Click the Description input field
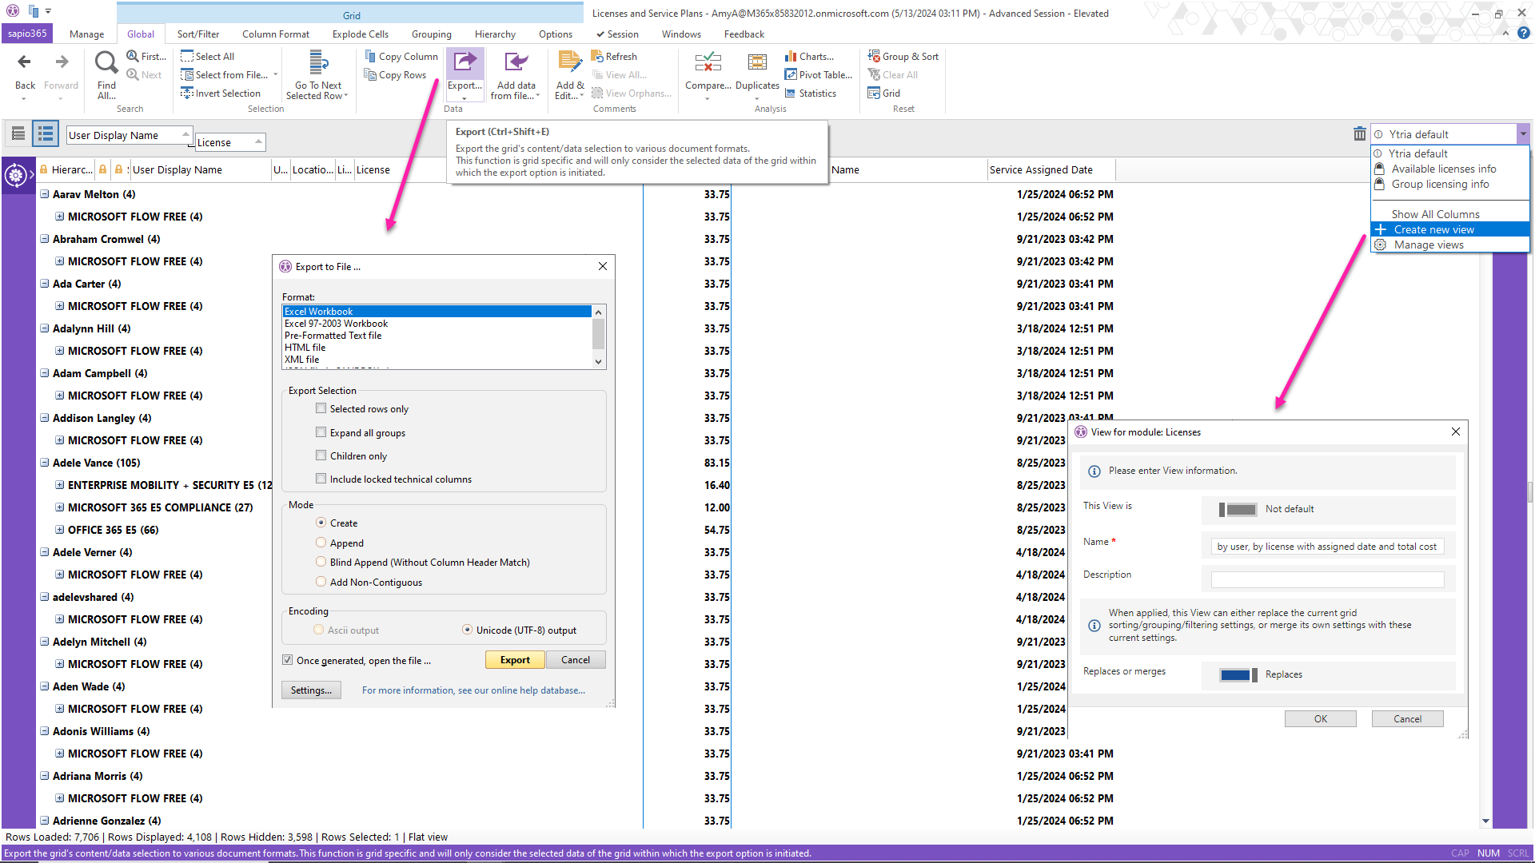1535x863 pixels. (x=1327, y=579)
